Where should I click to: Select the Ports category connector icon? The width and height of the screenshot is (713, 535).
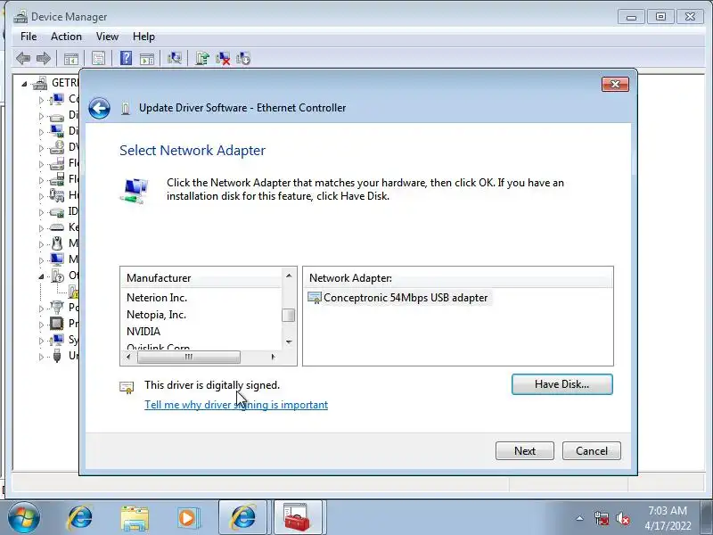click(x=57, y=308)
